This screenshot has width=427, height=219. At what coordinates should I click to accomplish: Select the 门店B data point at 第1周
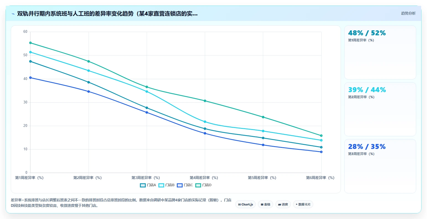[30, 52]
